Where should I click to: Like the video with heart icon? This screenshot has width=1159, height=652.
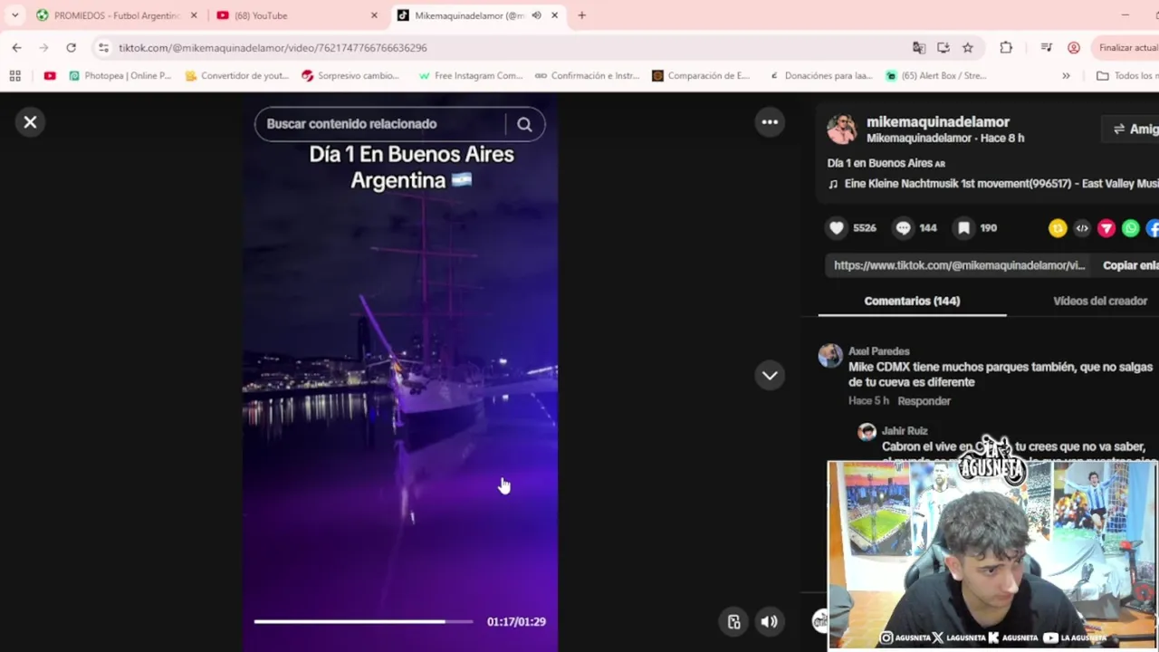pos(837,228)
